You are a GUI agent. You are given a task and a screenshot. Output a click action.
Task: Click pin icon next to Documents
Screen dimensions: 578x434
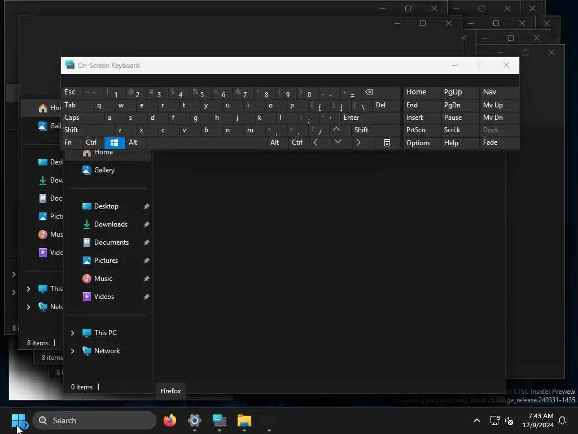pos(146,242)
